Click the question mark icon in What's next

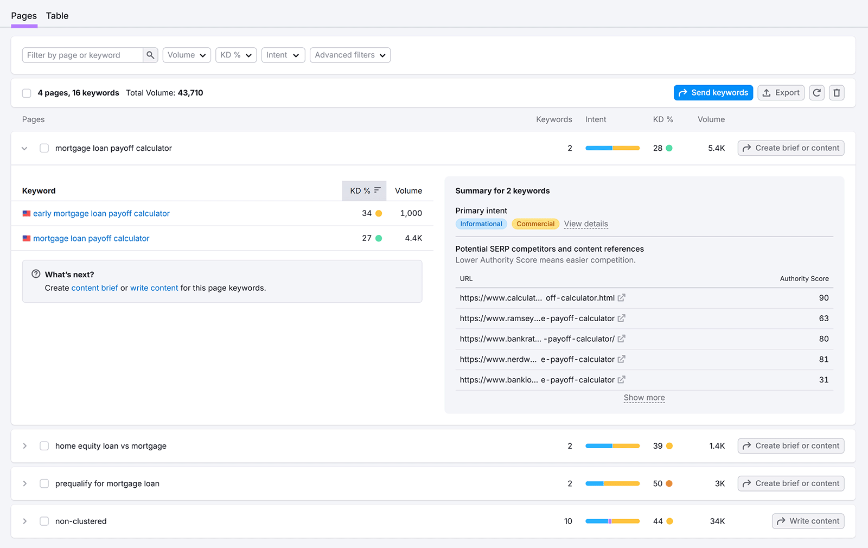(35, 274)
